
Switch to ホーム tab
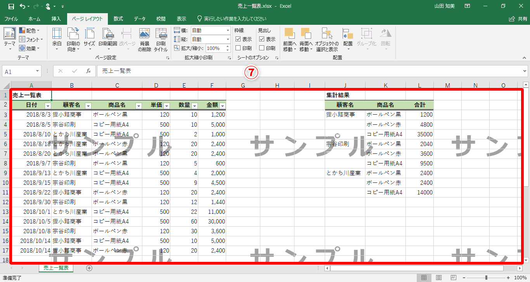tap(34, 19)
